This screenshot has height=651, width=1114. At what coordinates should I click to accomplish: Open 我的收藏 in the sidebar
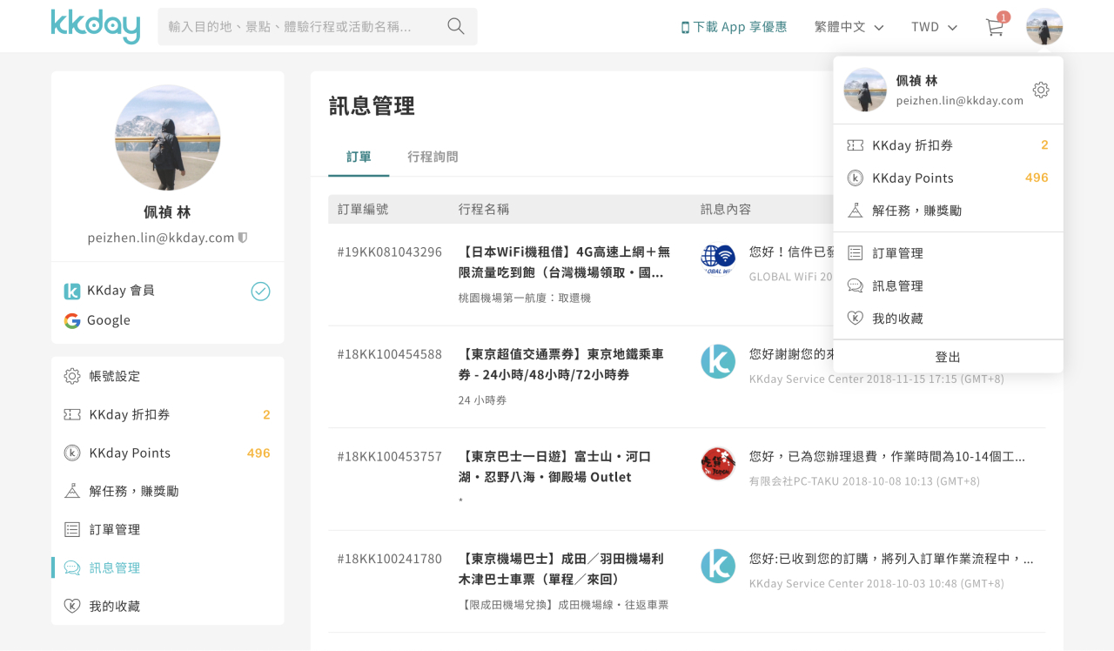[x=167, y=606]
